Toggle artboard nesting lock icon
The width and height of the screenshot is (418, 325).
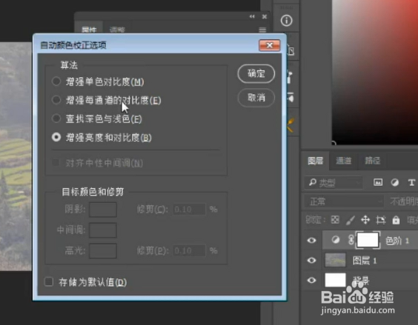point(381,220)
